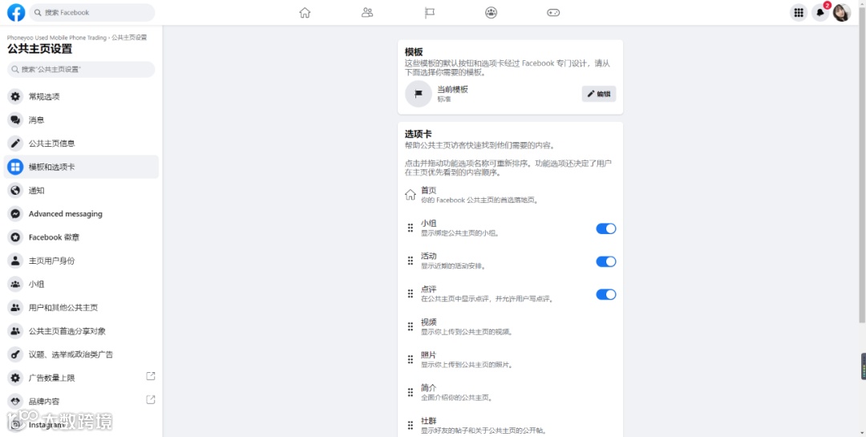Open Advanced messaging menu item
Viewport: 866px width, 437px height.
pyautogui.click(x=81, y=214)
